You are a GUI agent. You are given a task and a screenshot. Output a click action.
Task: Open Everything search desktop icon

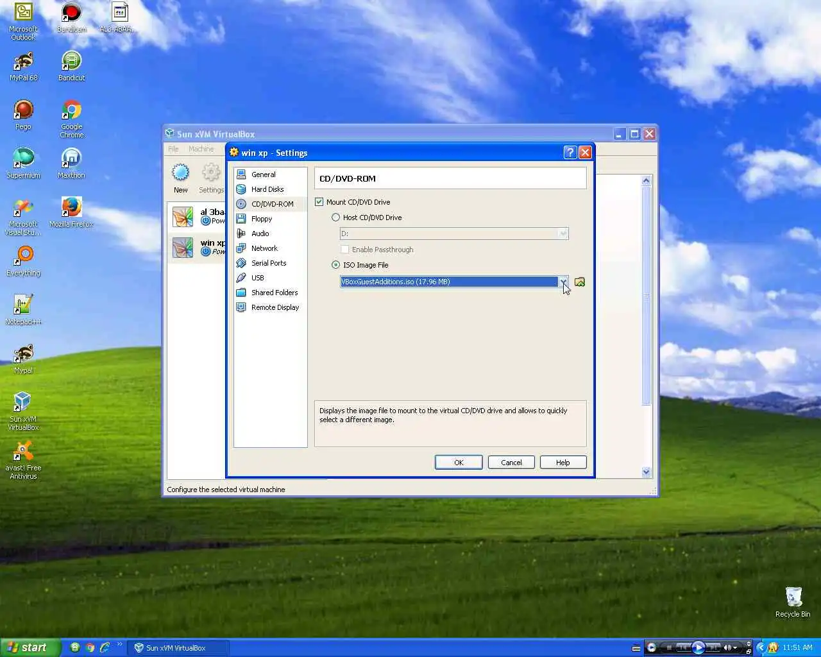[23, 262]
